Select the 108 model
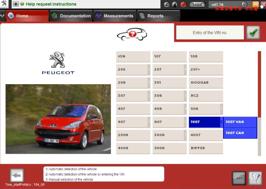Viewport: 266px width, 189px height. (x=206, y=57)
